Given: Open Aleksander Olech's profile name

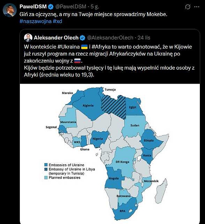Looking at the screenshot, I should 56,38.
